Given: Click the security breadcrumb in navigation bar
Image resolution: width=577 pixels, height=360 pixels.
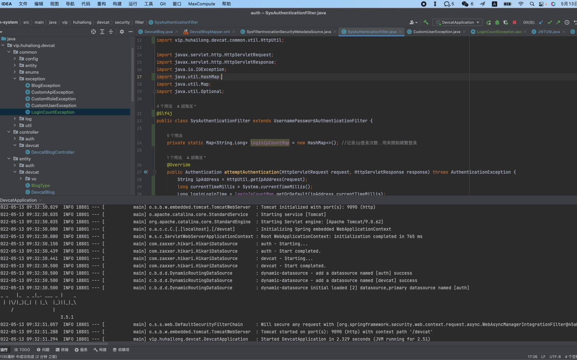Looking at the screenshot, I should click(x=122, y=22).
